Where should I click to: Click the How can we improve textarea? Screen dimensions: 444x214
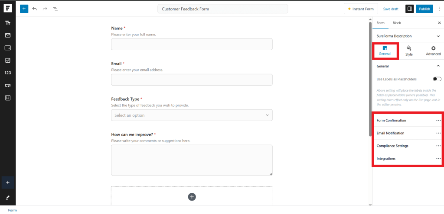(192, 160)
